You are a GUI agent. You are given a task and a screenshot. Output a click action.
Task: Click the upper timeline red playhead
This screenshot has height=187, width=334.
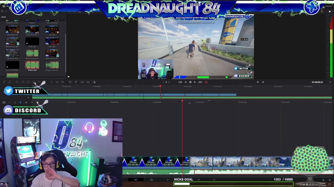tap(160, 86)
